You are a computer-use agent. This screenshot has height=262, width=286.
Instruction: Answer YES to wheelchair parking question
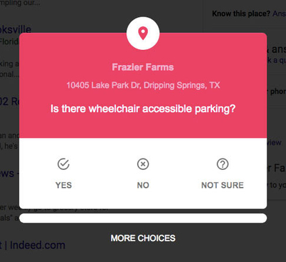point(64,185)
